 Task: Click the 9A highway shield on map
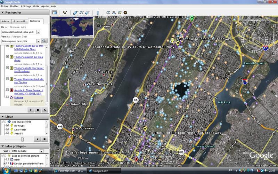(136, 100)
